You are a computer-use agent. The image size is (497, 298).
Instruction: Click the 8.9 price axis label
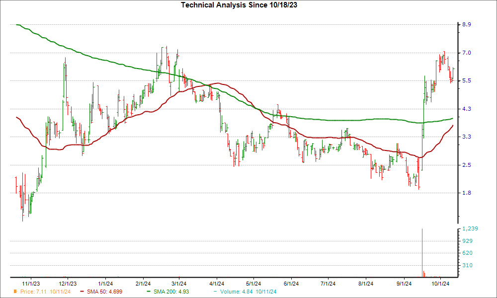tap(467, 25)
